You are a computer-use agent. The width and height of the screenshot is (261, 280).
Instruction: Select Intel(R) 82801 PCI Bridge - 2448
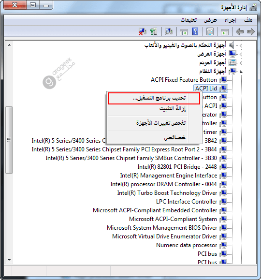177,167
